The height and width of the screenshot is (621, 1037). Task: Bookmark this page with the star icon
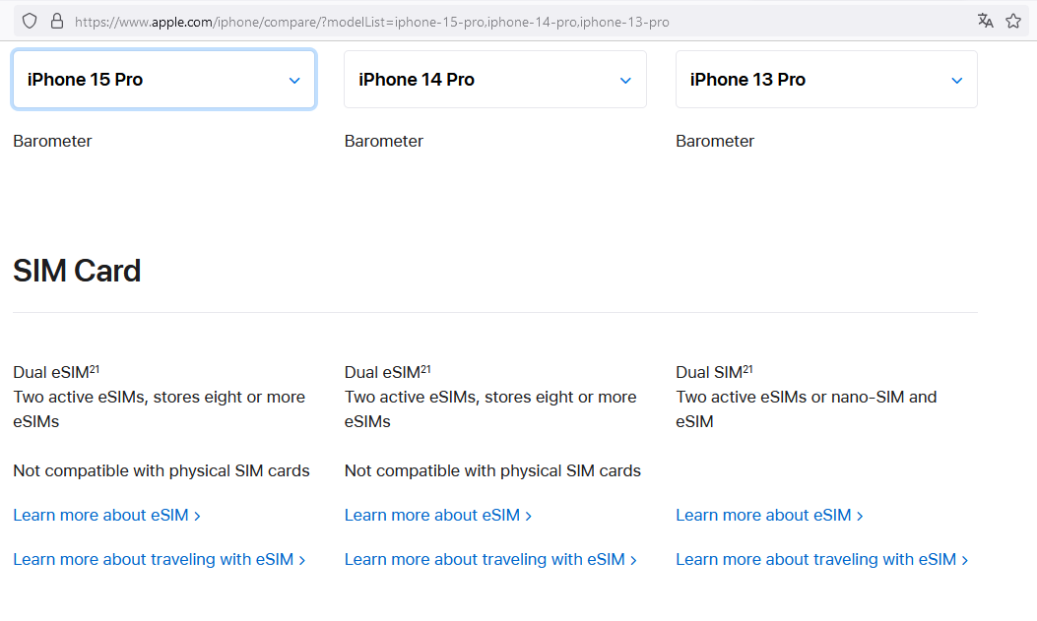click(1013, 21)
